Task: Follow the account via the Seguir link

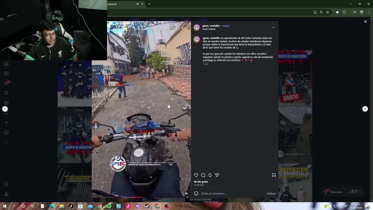Action: tap(226, 26)
